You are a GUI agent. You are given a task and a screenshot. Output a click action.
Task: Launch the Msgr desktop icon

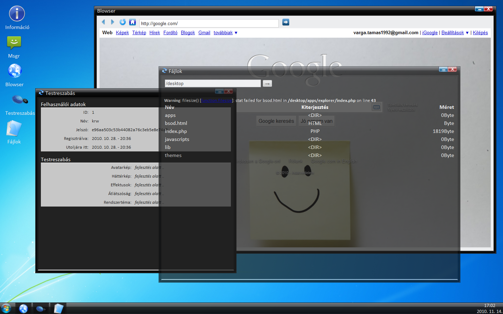click(14, 43)
